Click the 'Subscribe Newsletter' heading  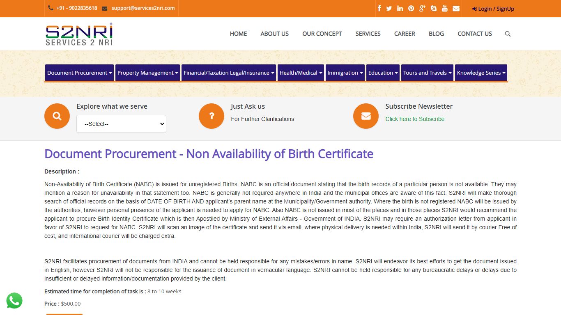(x=419, y=106)
